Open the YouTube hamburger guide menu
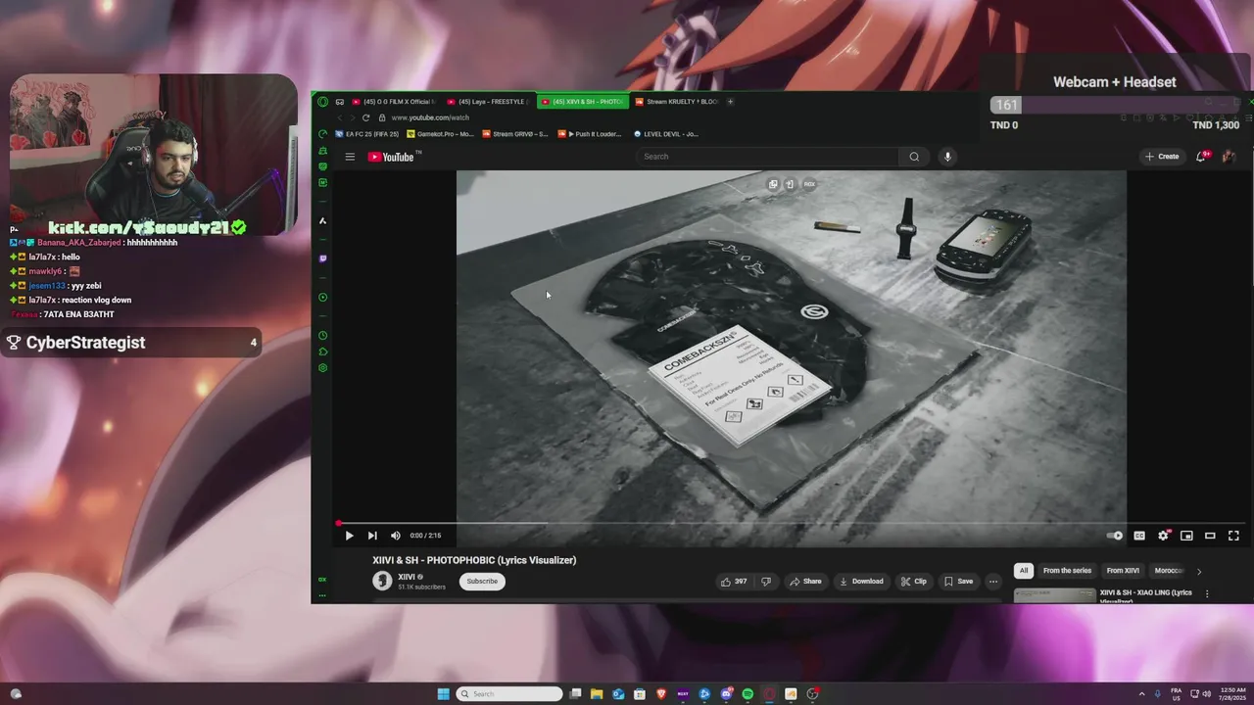This screenshot has width=1254, height=705. 350,157
